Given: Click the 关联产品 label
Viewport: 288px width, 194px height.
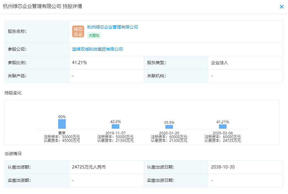Looking at the screenshot, I should click(x=17, y=76).
